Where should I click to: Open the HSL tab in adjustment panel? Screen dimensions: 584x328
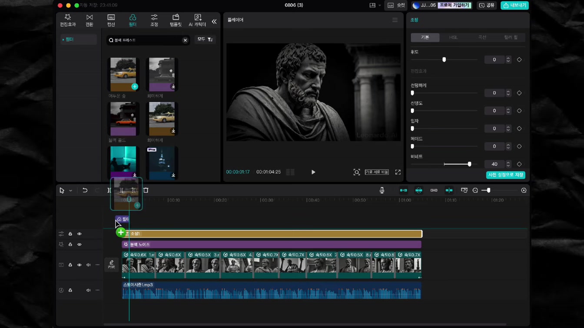click(453, 37)
